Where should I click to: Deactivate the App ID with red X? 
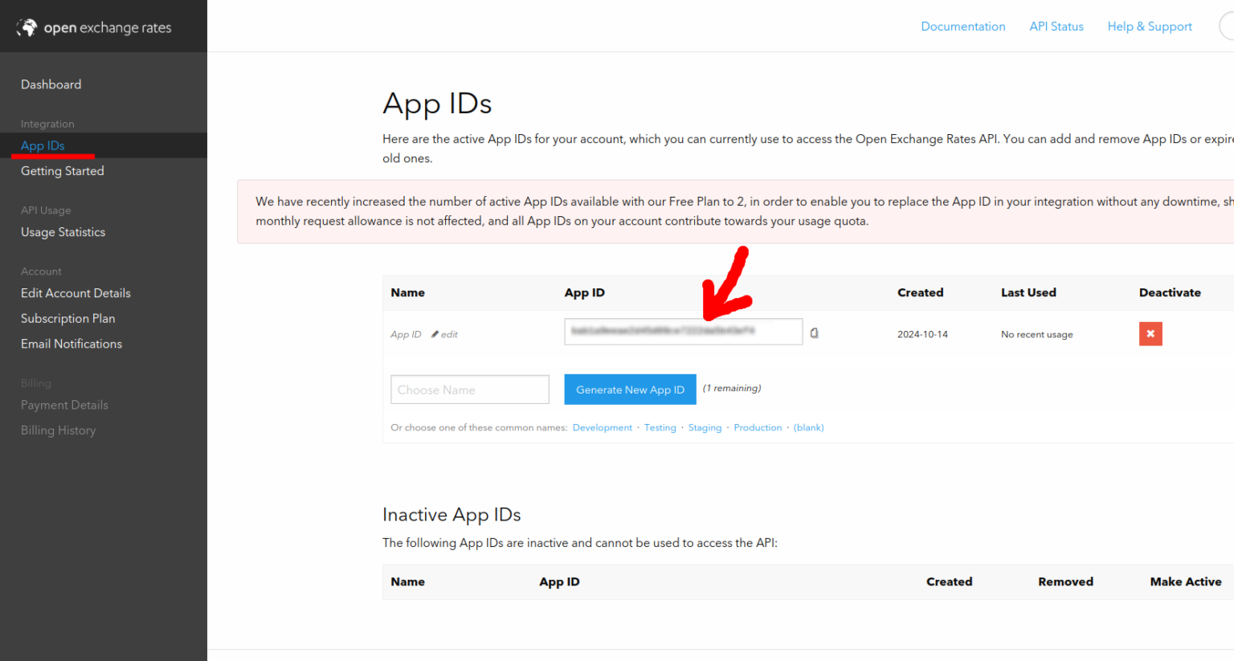(x=1150, y=333)
